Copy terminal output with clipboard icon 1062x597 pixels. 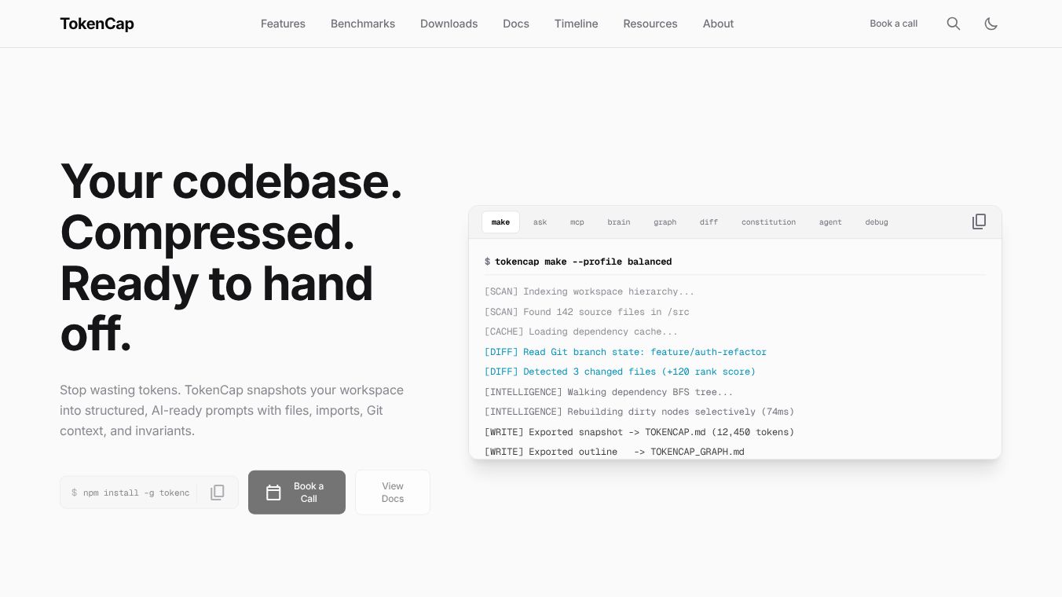(x=979, y=222)
